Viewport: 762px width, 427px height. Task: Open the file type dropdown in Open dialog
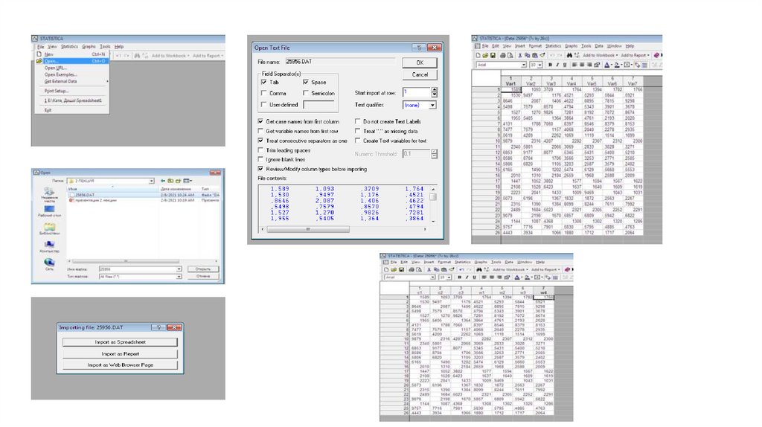tap(179, 277)
